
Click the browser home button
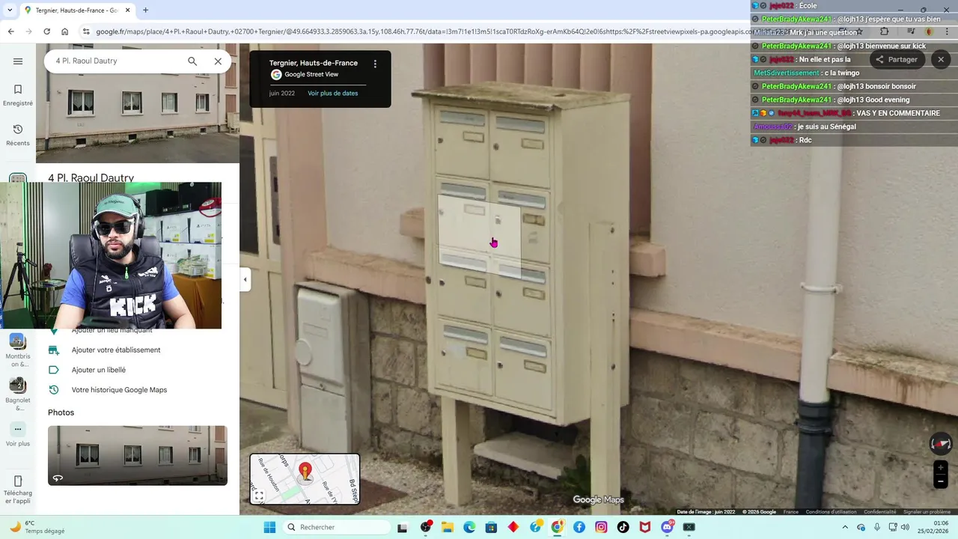64,31
